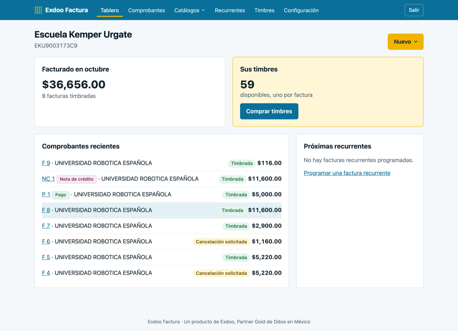
Task: Click the 59 available timbres count
Action: [247, 84]
